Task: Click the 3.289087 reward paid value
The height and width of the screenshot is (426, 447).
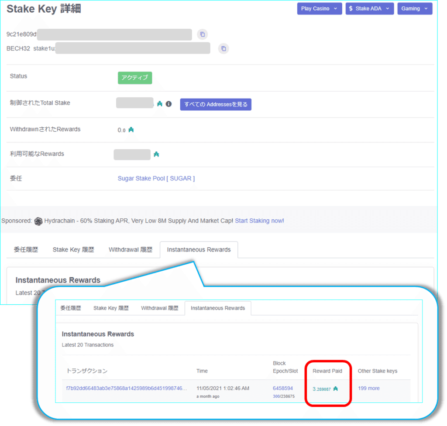Action: pyautogui.click(x=322, y=389)
